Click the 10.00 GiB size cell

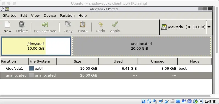[89, 69]
